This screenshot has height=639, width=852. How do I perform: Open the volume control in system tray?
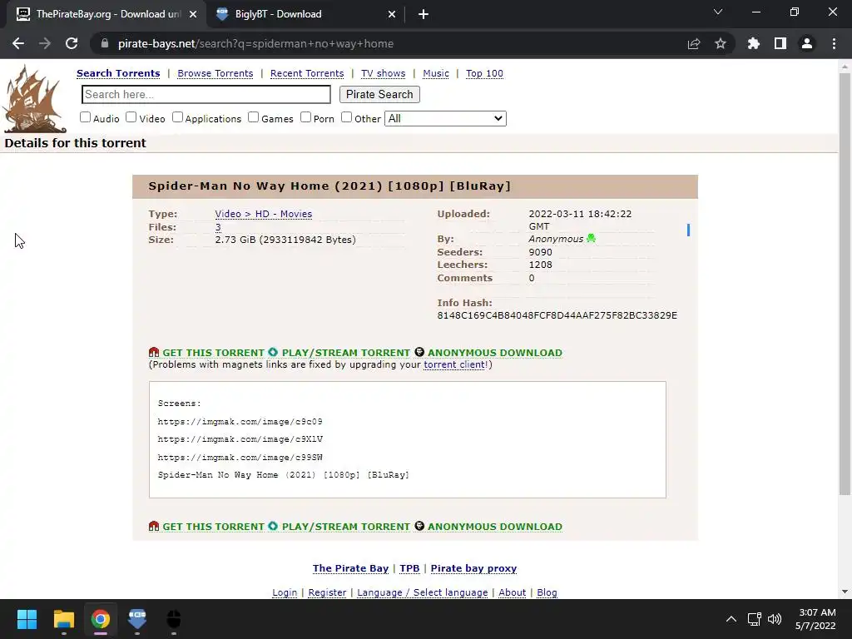point(775,619)
